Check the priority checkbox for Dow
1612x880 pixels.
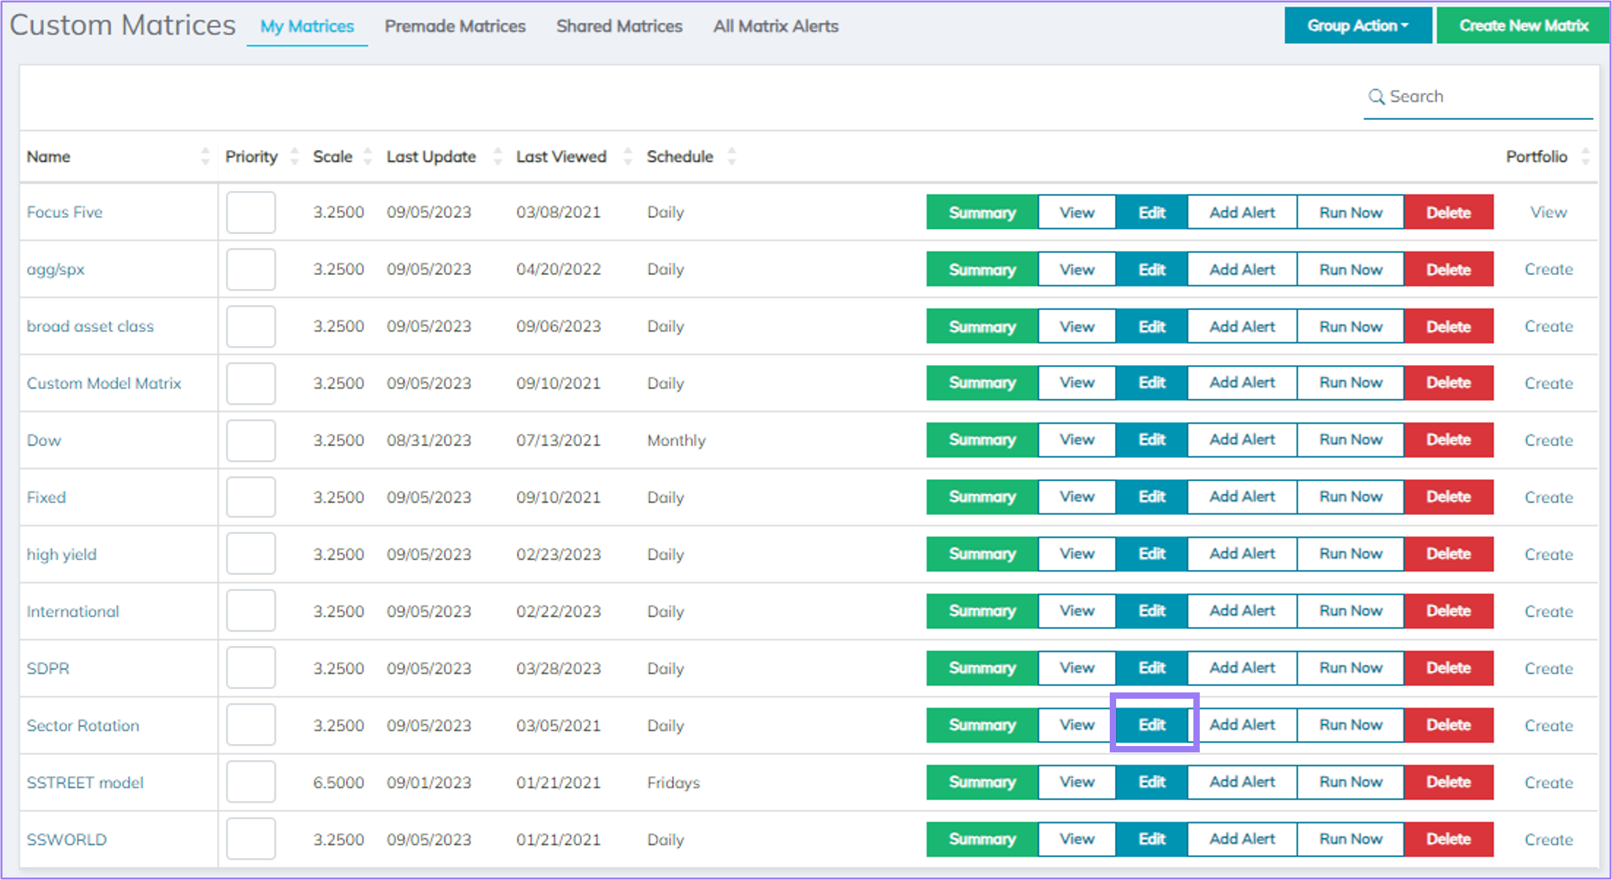[250, 440]
